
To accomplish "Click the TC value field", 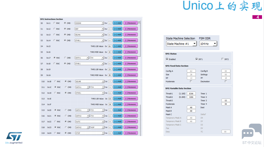I will pyautogui.click(x=226, y=132).
